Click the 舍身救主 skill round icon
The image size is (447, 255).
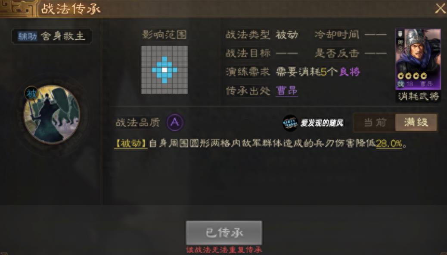[52, 115]
